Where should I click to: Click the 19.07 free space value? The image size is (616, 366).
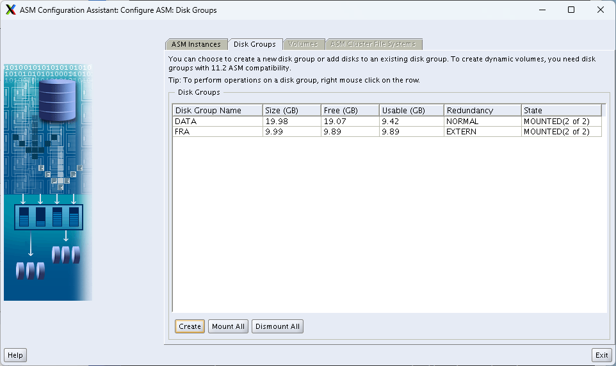(335, 122)
